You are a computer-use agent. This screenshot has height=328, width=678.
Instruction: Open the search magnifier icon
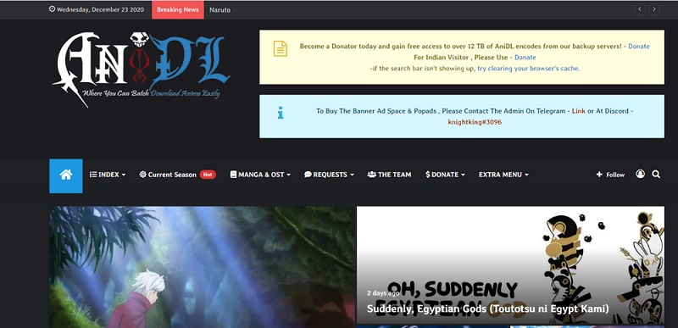click(656, 175)
